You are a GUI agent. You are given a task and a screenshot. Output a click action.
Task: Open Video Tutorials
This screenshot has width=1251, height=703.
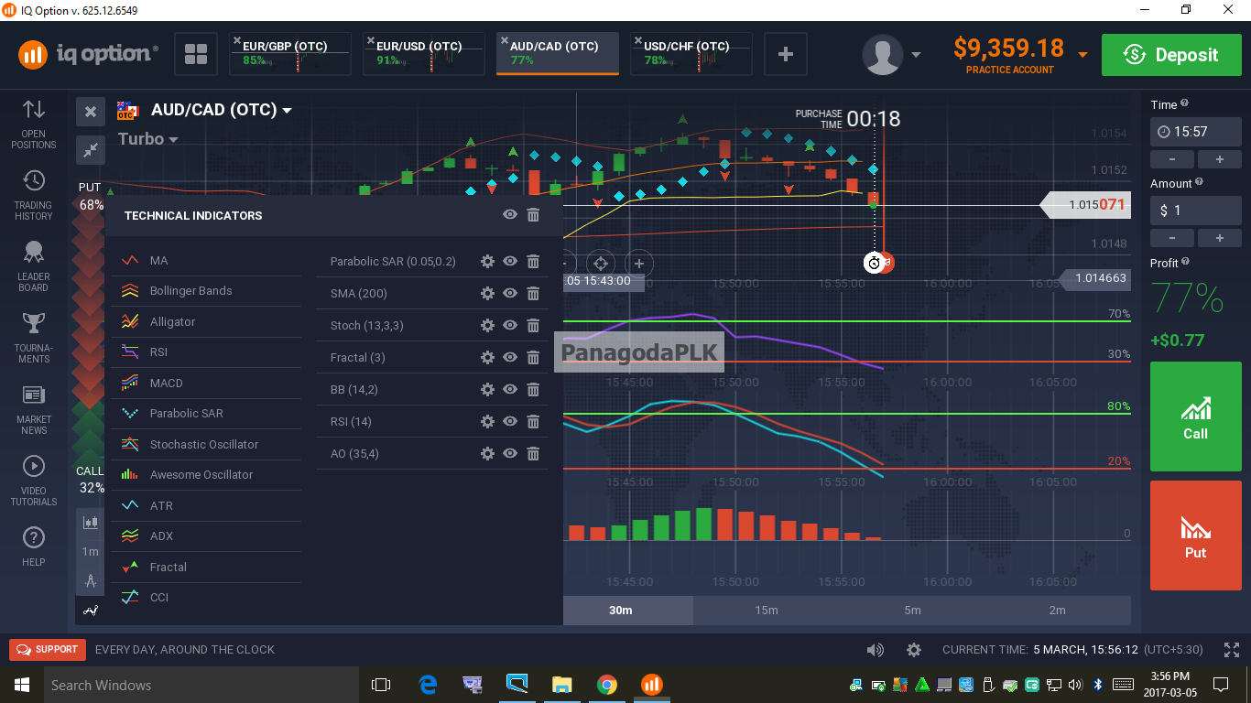click(x=34, y=481)
